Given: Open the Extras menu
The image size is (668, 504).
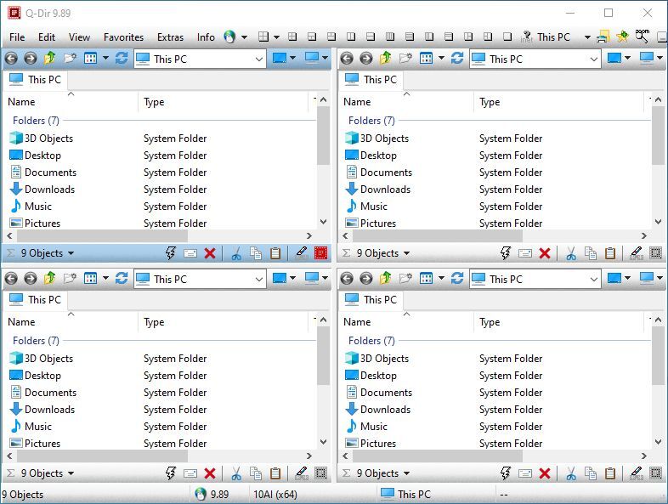Looking at the screenshot, I should click(x=170, y=37).
